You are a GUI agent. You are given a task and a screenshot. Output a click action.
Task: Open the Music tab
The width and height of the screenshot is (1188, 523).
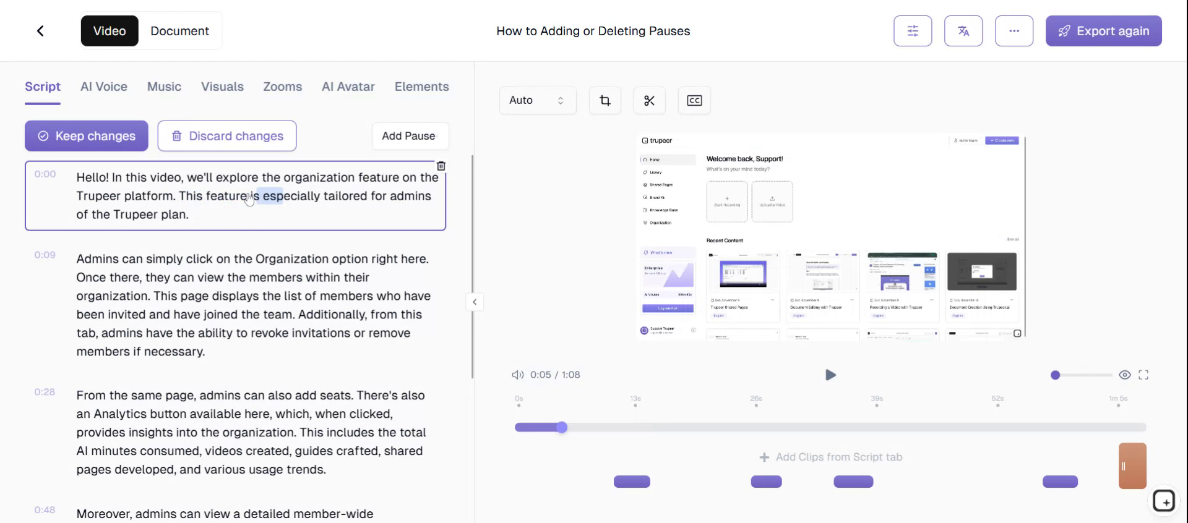pos(164,87)
